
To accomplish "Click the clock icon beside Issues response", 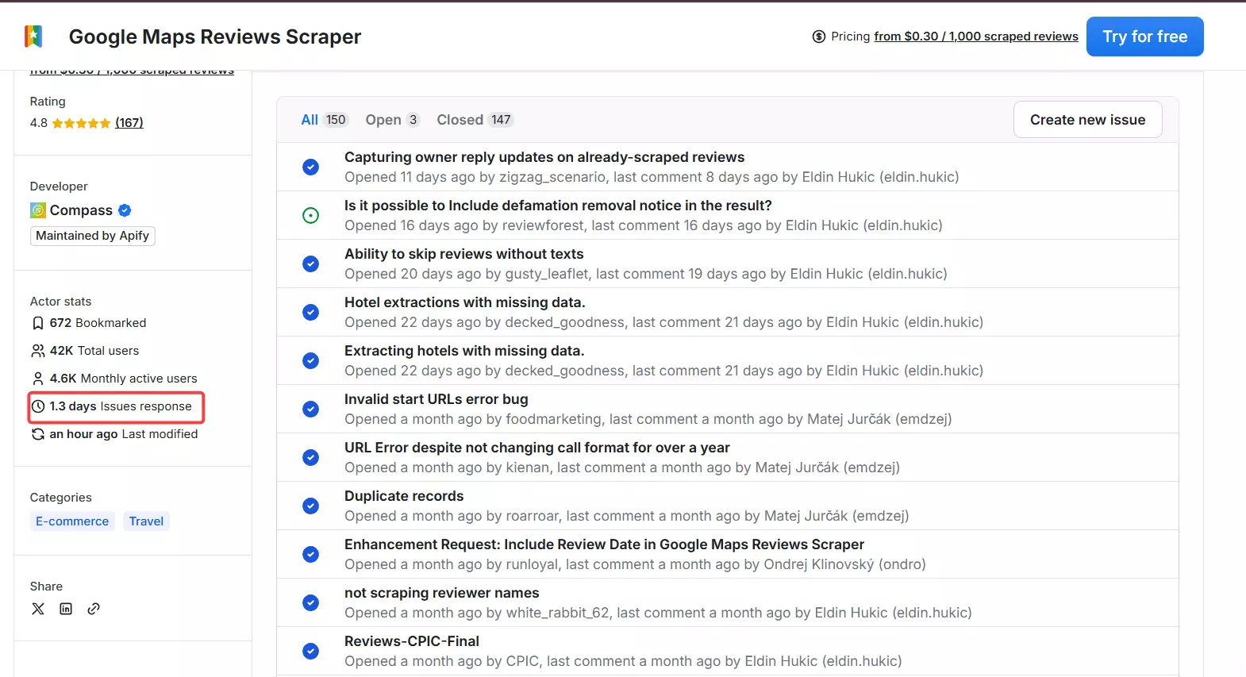I will [38, 406].
